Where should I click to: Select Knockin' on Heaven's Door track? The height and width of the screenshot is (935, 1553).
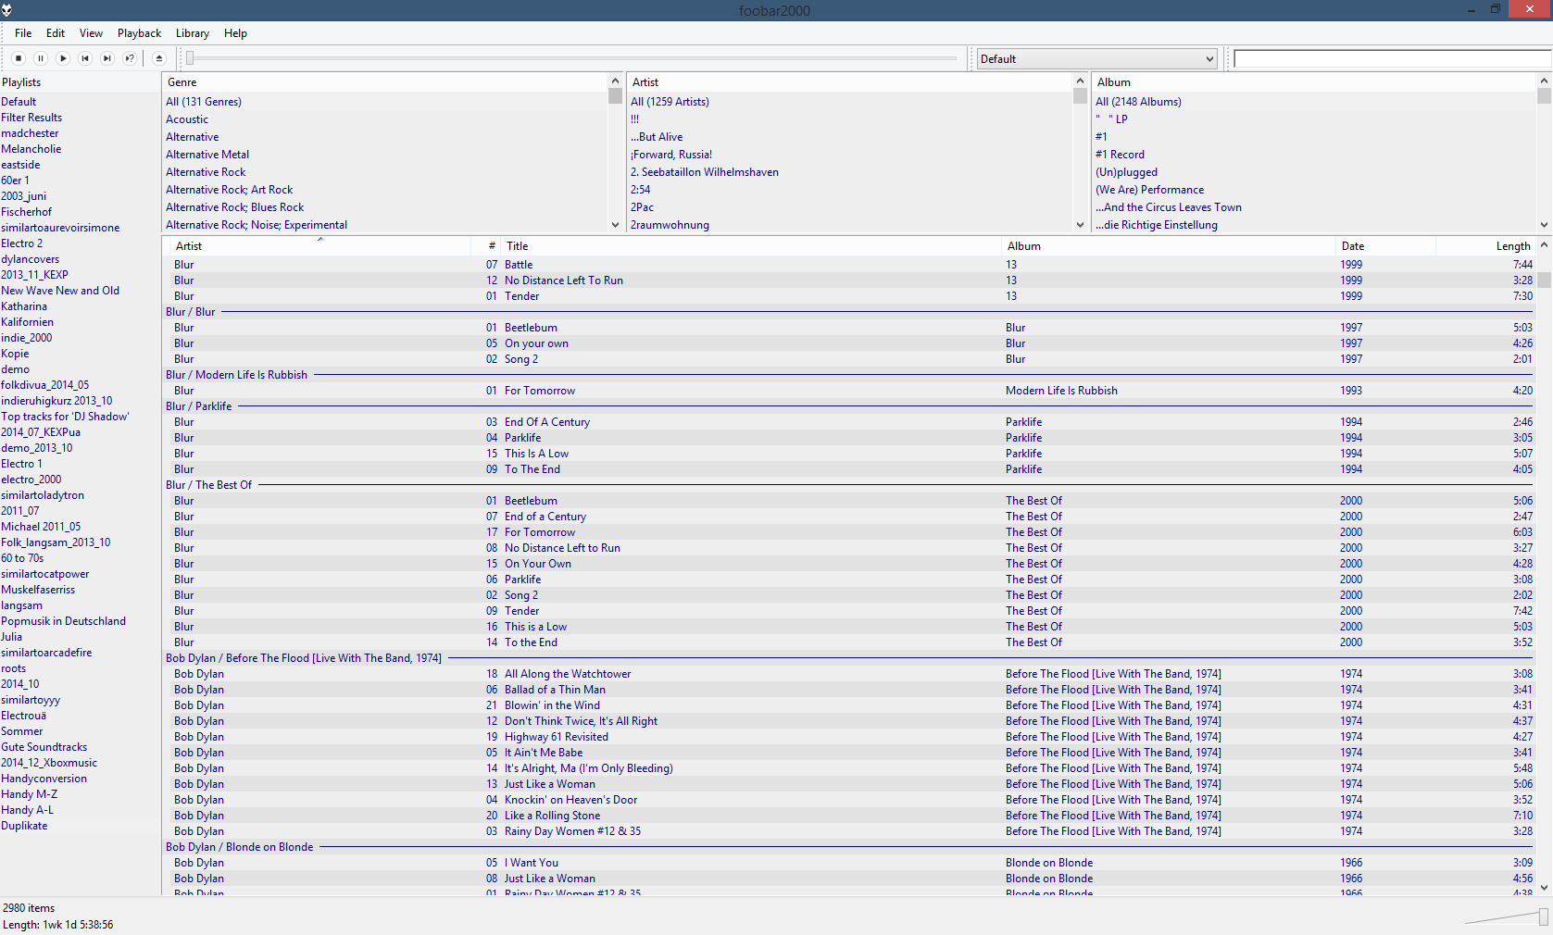click(x=849, y=800)
